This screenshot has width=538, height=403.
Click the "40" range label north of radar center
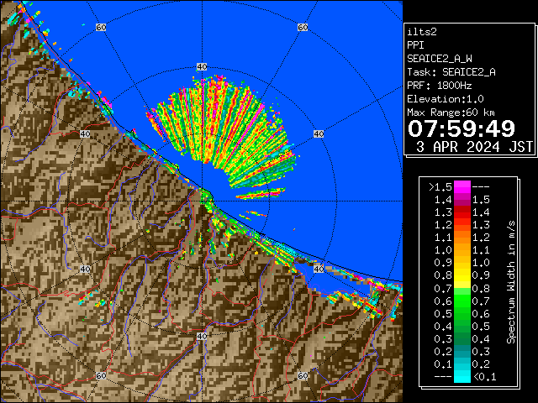click(x=202, y=67)
